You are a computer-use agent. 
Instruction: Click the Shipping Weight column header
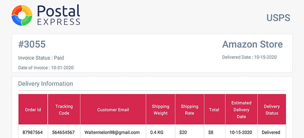(161, 110)
